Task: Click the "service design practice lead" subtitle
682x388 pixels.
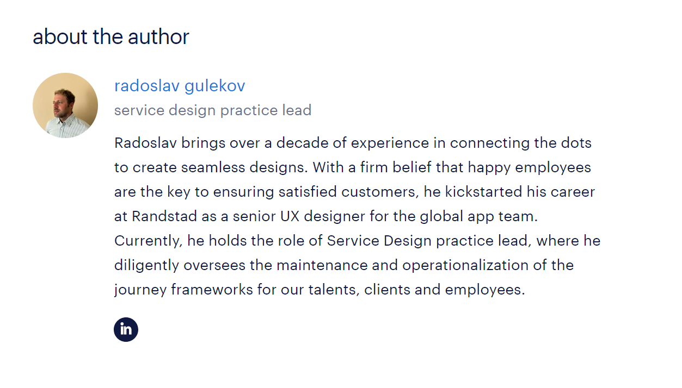Action: click(x=213, y=110)
